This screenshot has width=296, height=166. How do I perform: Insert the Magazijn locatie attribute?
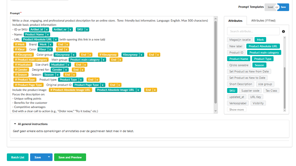point(240,40)
